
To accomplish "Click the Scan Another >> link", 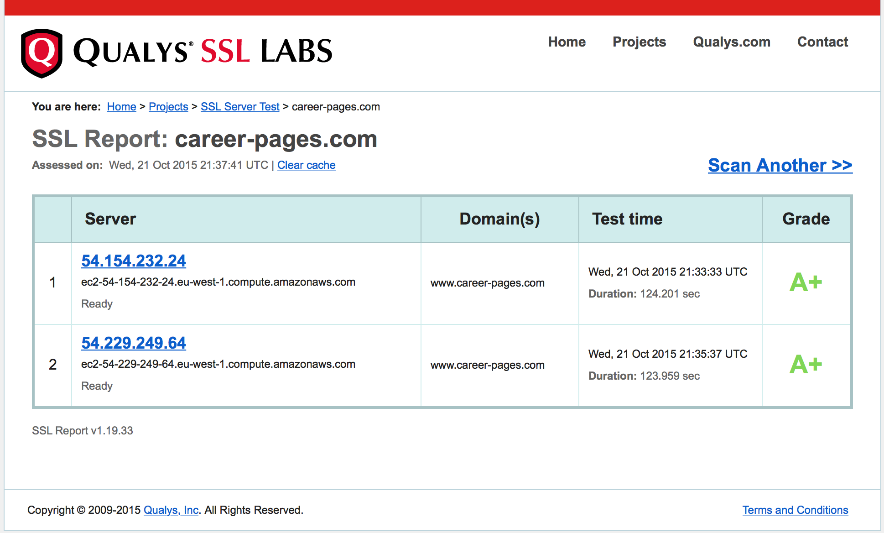I will [x=780, y=165].
